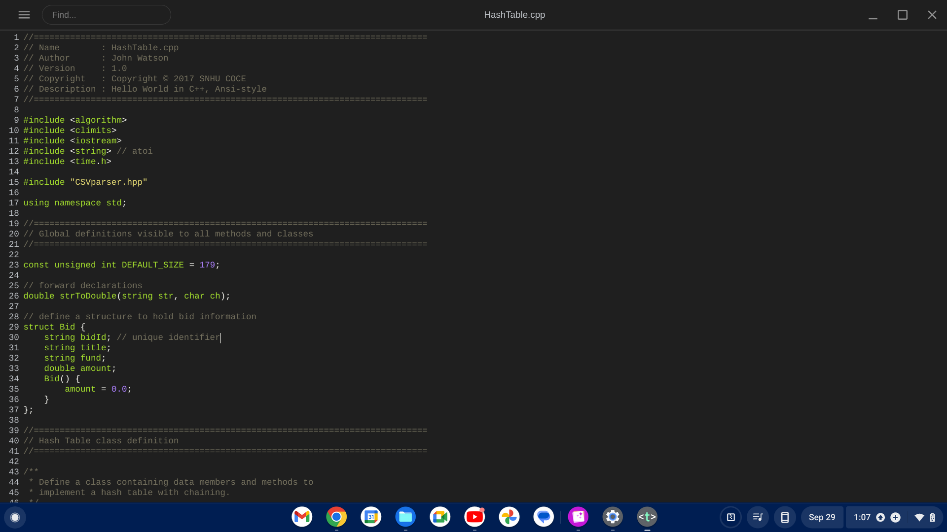Open YouTube from the shelf
This screenshot has width=947, height=532.
pos(474,517)
